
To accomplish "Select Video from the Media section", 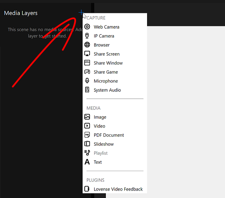I will pyautogui.click(x=115, y=126).
